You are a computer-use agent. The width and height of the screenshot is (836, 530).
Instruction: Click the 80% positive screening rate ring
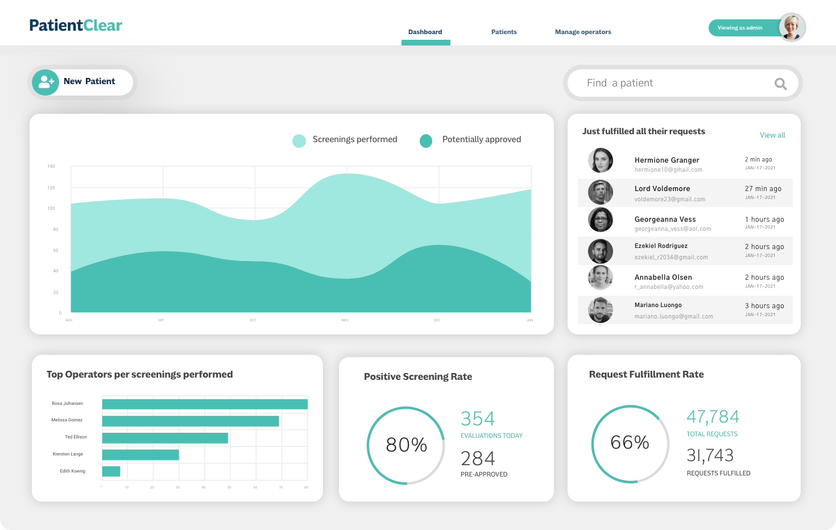(x=406, y=445)
